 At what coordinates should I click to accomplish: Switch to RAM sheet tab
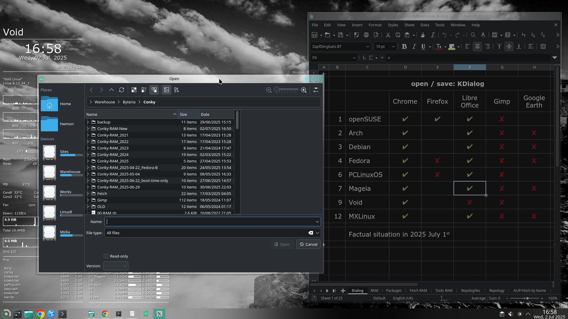pyautogui.click(x=374, y=291)
